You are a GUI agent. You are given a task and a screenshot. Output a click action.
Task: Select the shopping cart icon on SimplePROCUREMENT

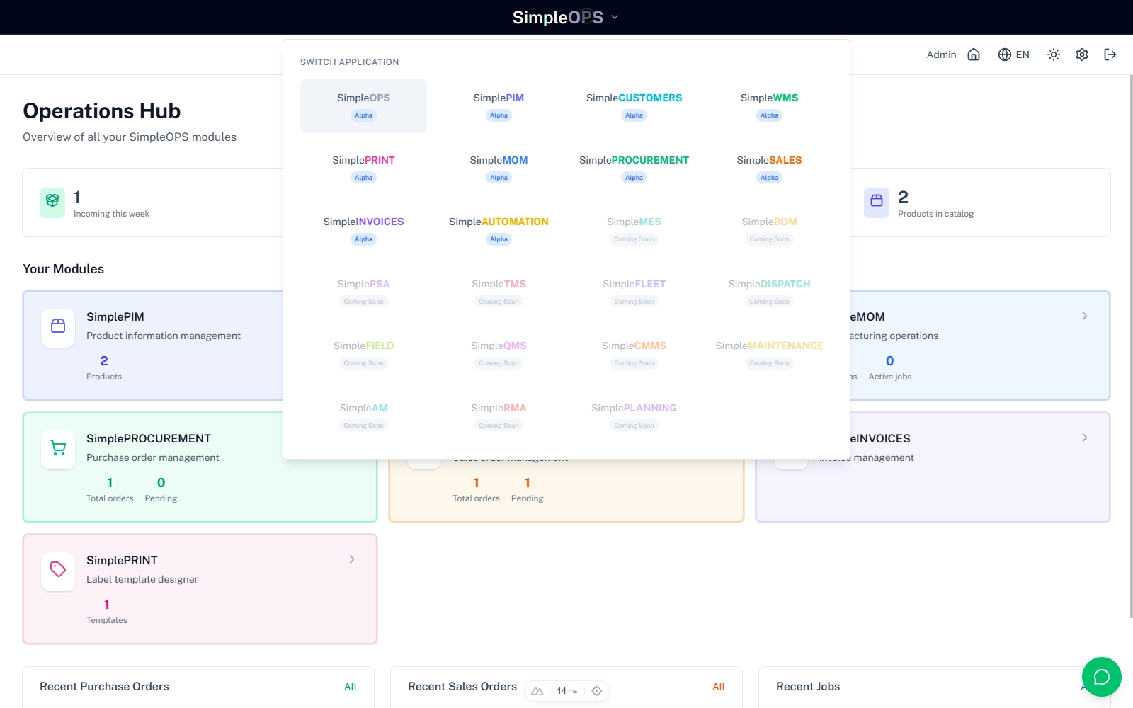pos(57,449)
